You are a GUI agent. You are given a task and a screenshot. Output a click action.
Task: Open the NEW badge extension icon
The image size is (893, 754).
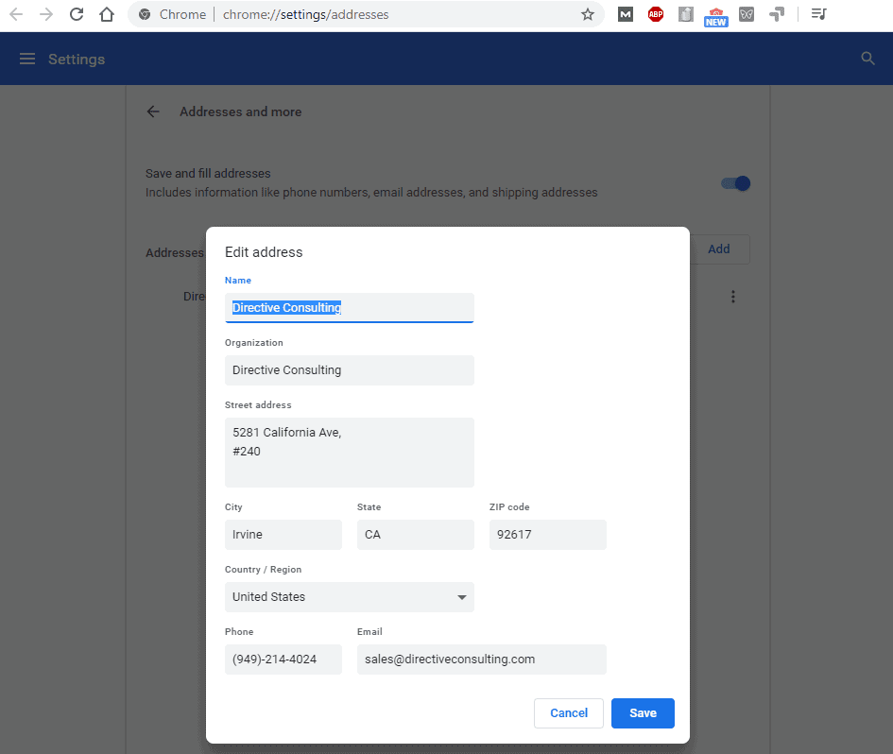click(x=716, y=17)
